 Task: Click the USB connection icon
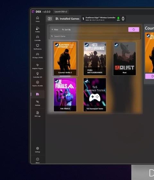[123, 19]
